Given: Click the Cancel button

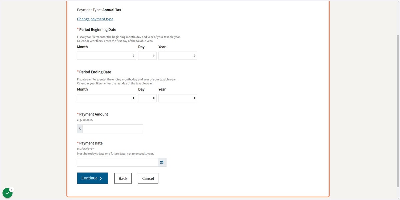Looking at the screenshot, I should [148, 178].
